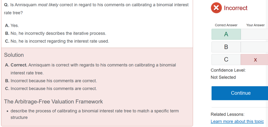Image resolution: width=268 pixels, height=127 pixels.
Task: Click the Related Lessons label
Action: tap(227, 114)
